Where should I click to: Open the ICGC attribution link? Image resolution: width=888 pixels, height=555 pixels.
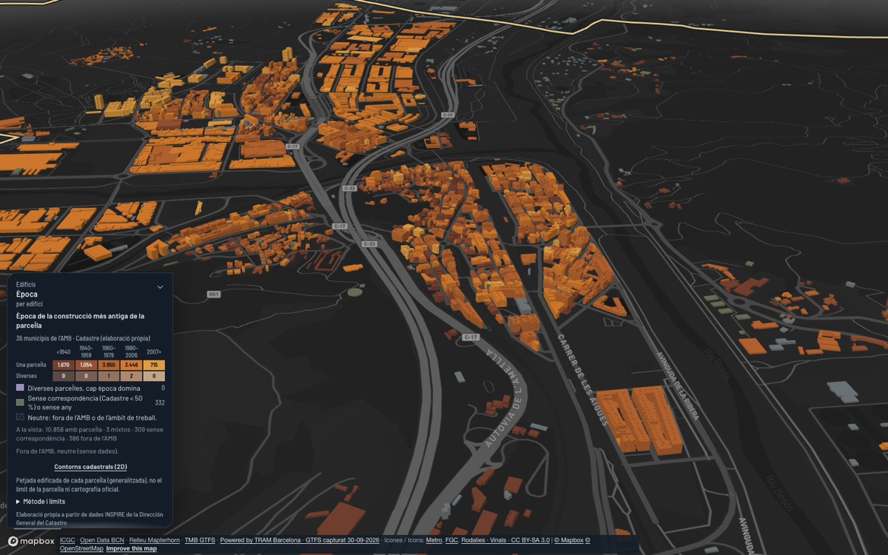(x=67, y=540)
